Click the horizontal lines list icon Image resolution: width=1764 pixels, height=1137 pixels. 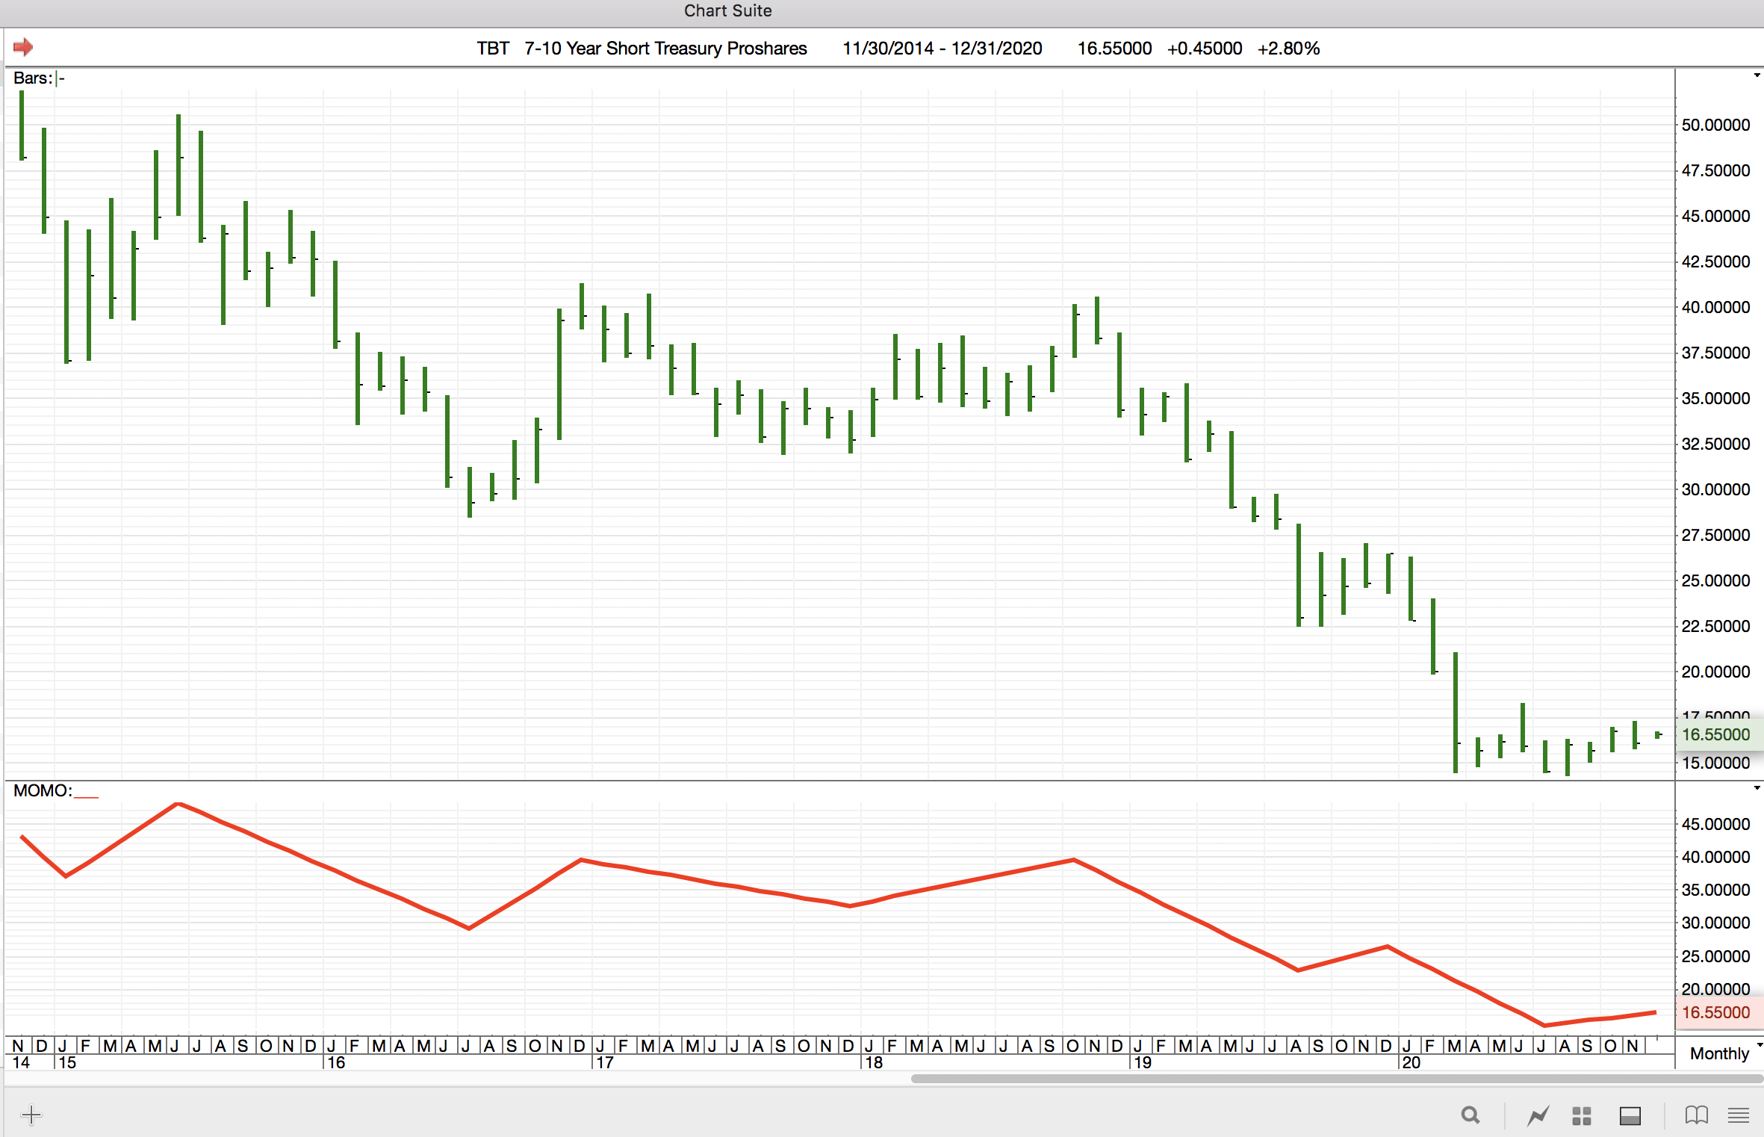click(1739, 1115)
